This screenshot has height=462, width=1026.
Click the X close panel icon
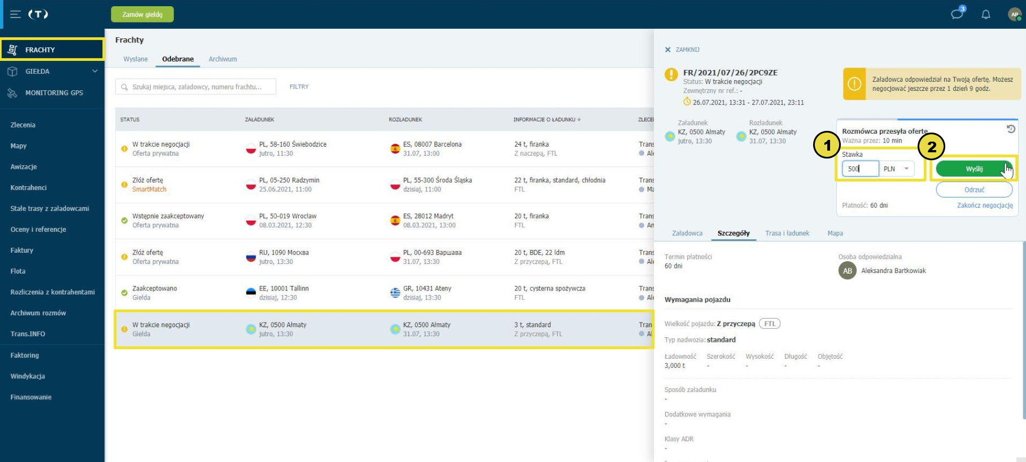click(x=668, y=50)
